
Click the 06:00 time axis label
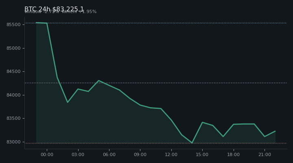pyautogui.click(x=109, y=154)
